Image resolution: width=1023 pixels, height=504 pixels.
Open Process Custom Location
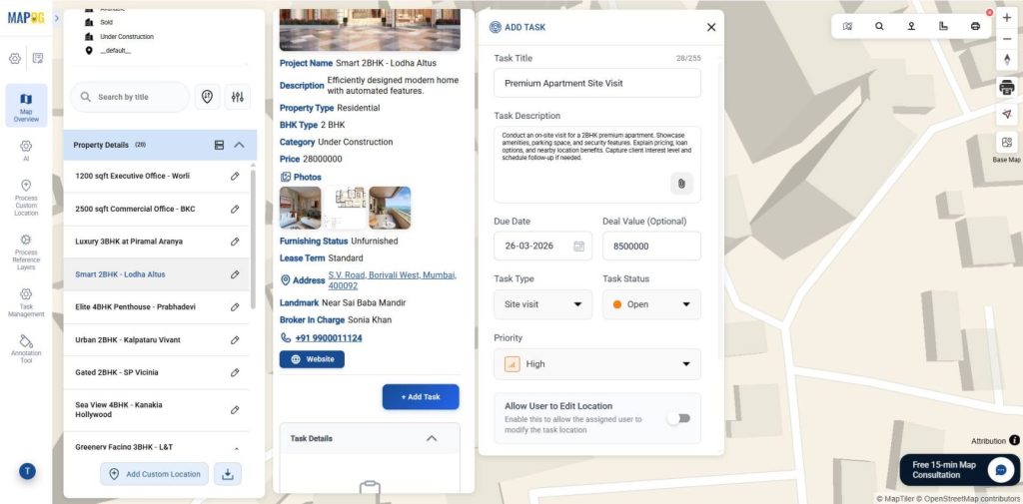[26, 199]
